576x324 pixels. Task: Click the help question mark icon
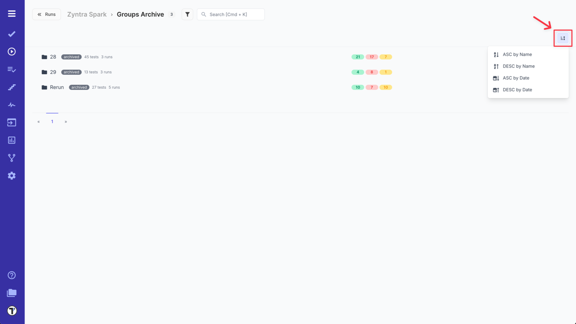click(11, 274)
